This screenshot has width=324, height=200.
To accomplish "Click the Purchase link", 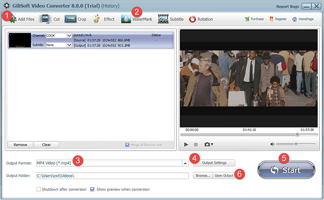I will (x=254, y=19).
